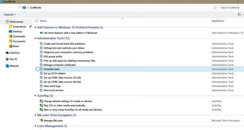The width and height of the screenshot is (244, 130).
Task: Click the icon beside Get more features with a new edition
Action: click(41, 33)
